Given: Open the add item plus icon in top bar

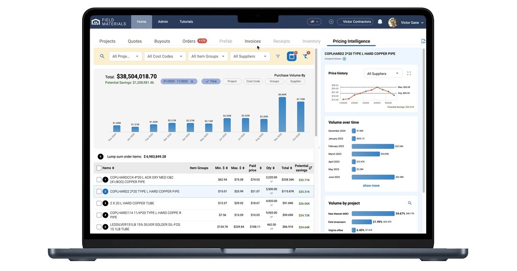Looking at the screenshot, I should point(330,22).
